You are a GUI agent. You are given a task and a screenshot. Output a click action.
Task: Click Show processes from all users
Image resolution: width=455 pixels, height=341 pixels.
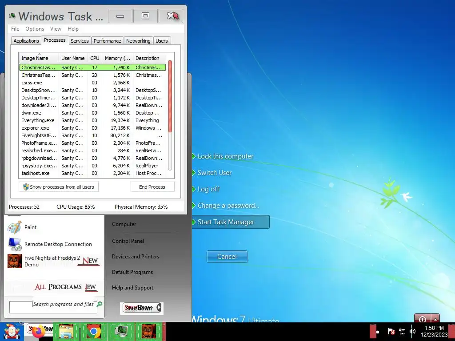(59, 187)
